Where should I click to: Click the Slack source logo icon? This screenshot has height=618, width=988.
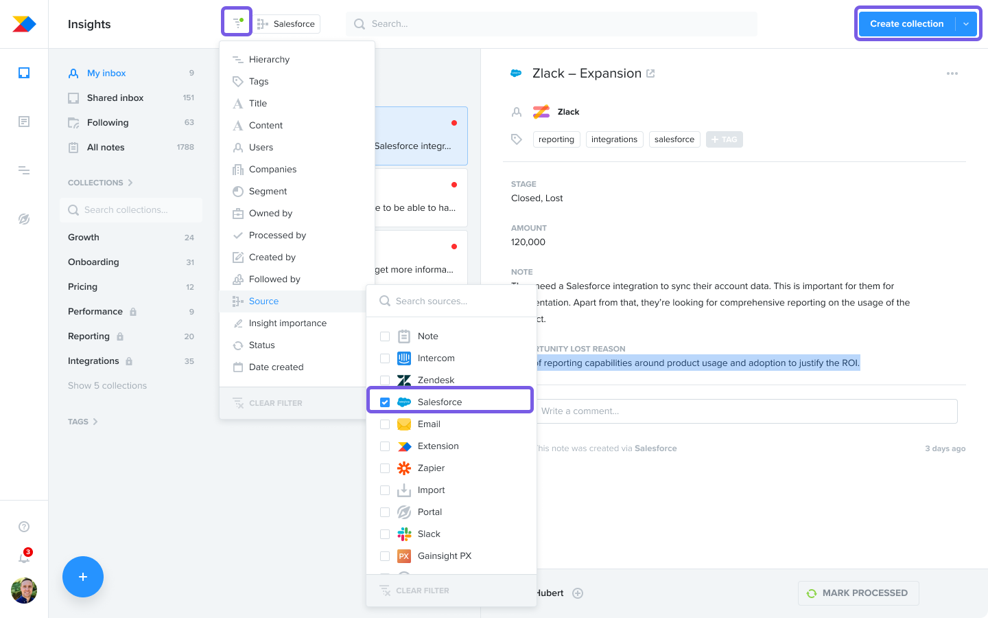point(404,534)
